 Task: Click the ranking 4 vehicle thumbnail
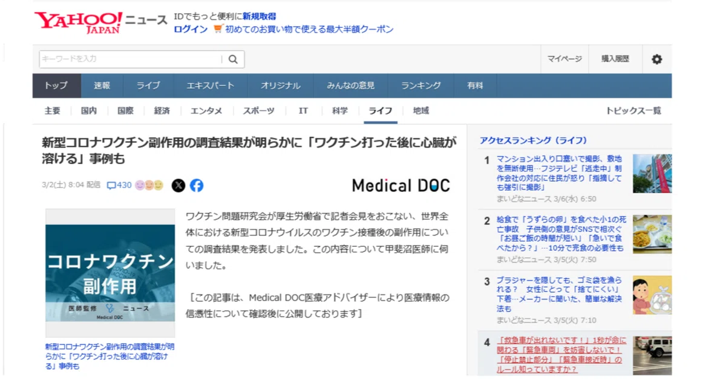652,356
